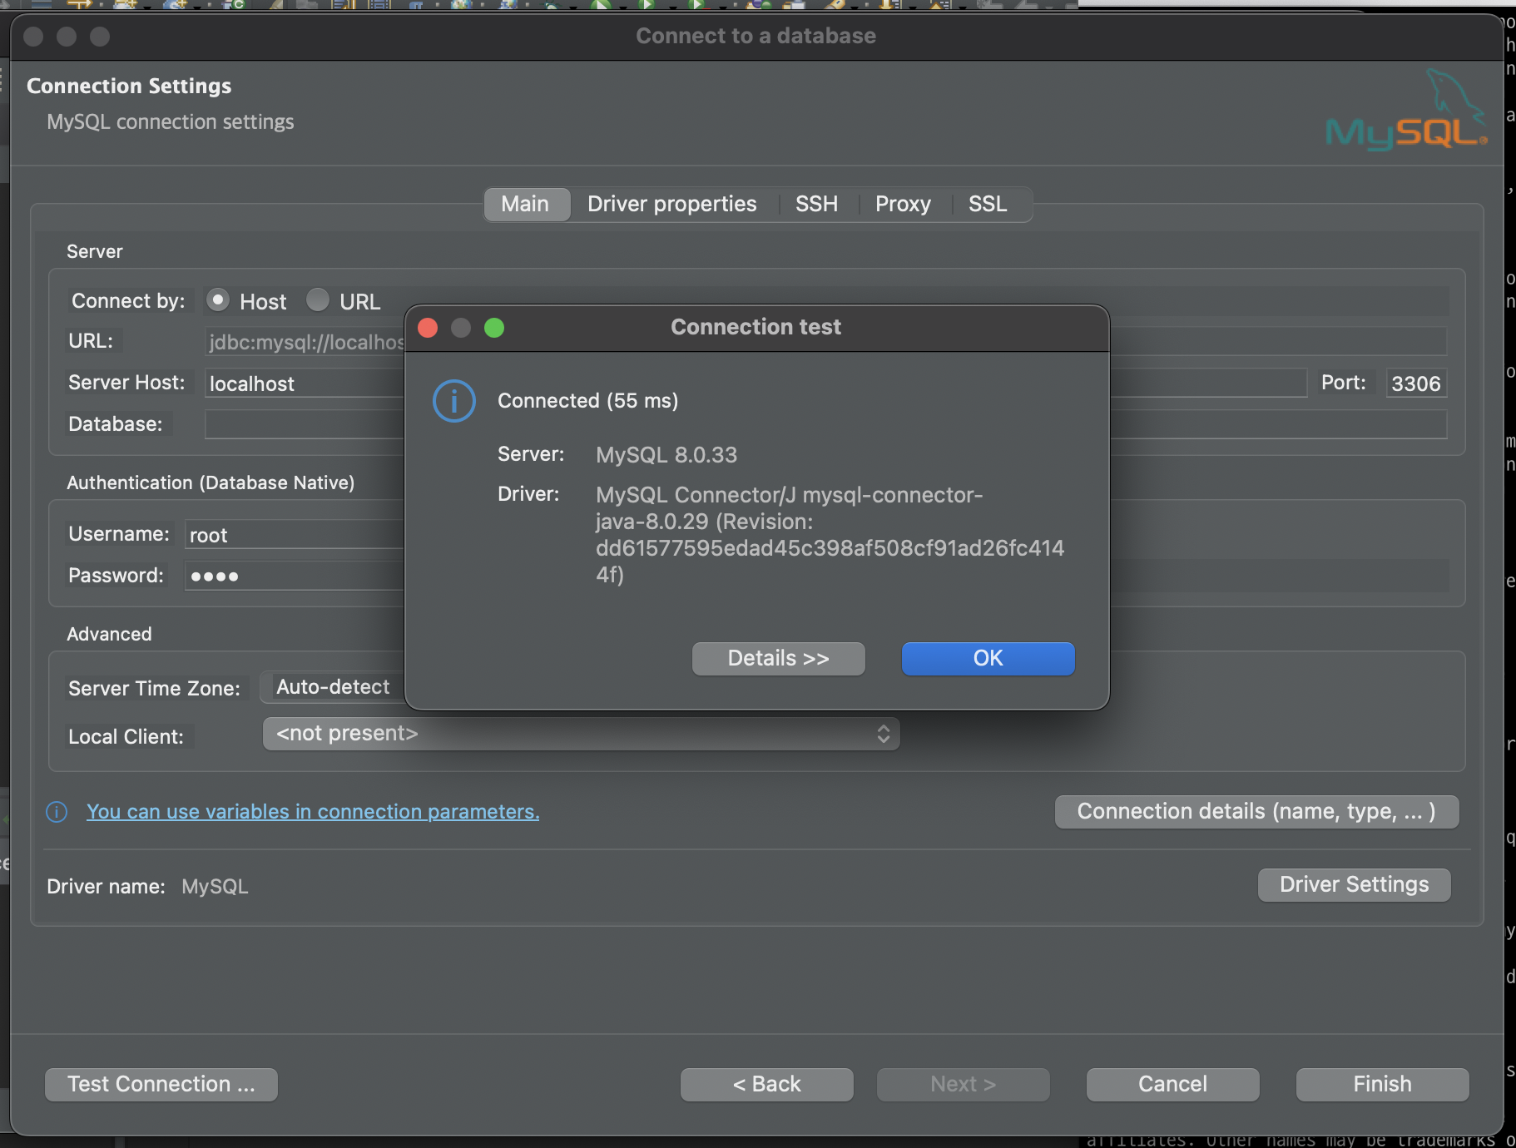Open the Proxy tab
1516x1148 pixels.
(903, 204)
